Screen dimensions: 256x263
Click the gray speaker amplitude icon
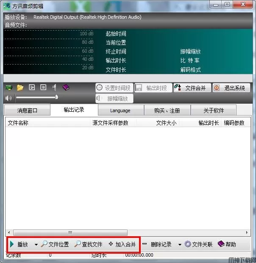coord(54,88)
